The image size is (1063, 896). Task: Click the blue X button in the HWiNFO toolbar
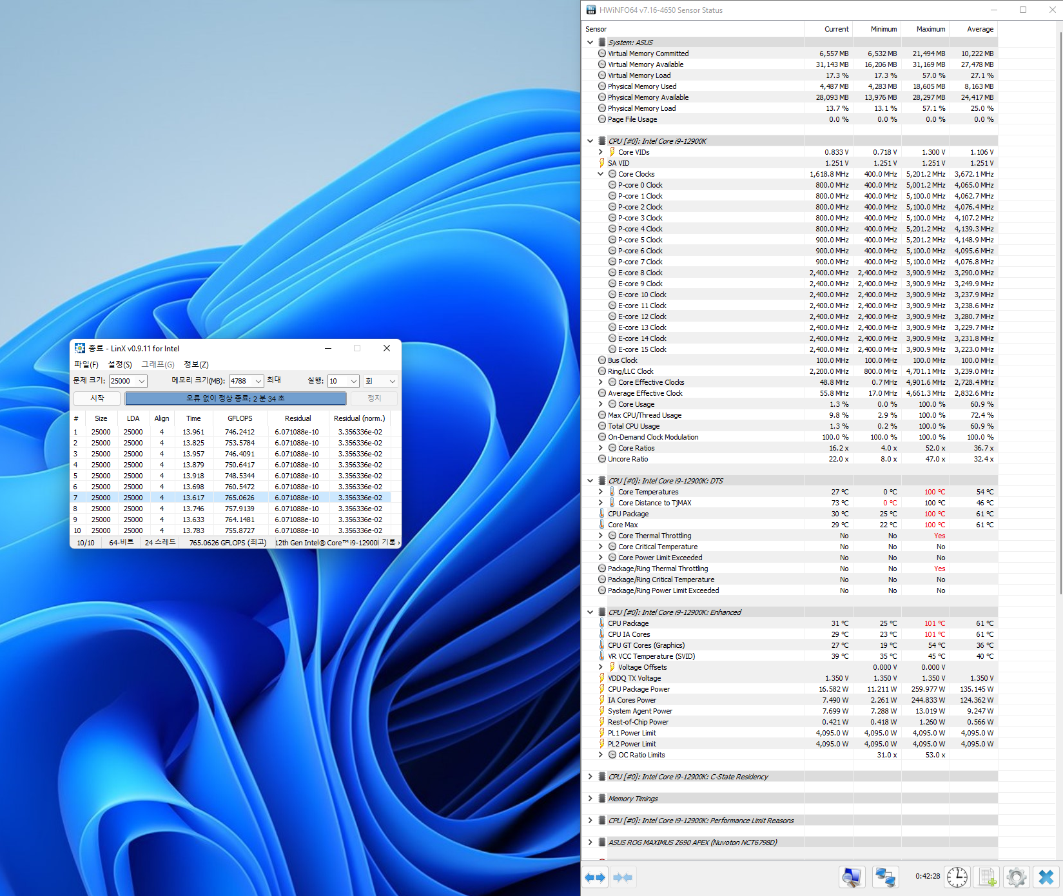1046,877
